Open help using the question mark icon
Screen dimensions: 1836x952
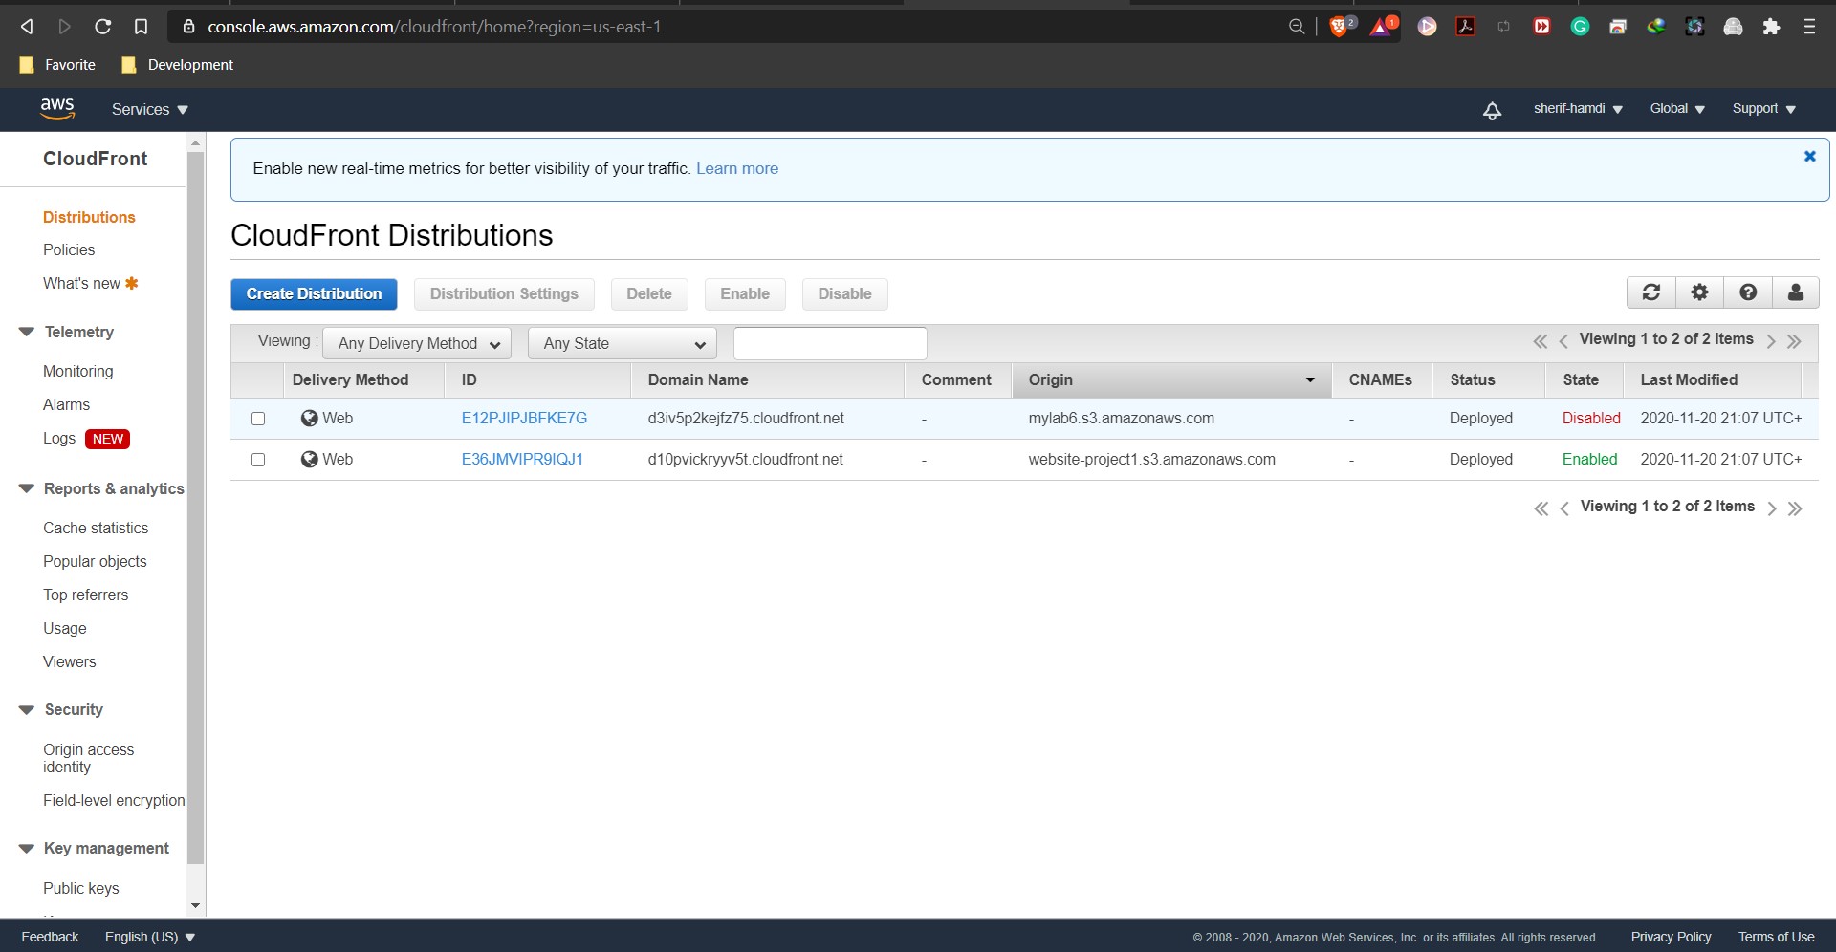(x=1749, y=292)
